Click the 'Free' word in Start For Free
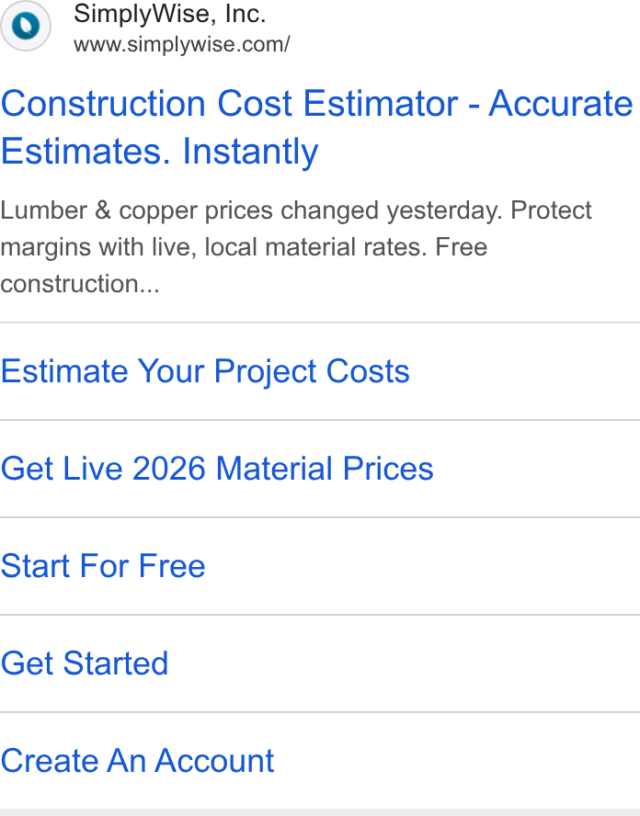 (172, 566)
